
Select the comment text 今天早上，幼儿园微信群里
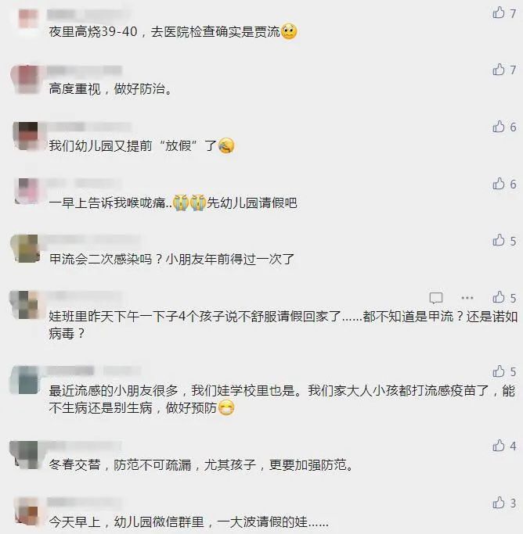[127, 522]
